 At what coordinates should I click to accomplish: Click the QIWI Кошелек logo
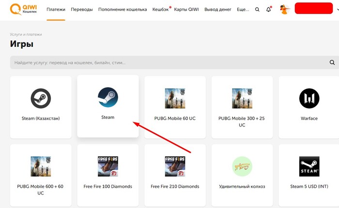pyautogui.click(x=23, y=9)
